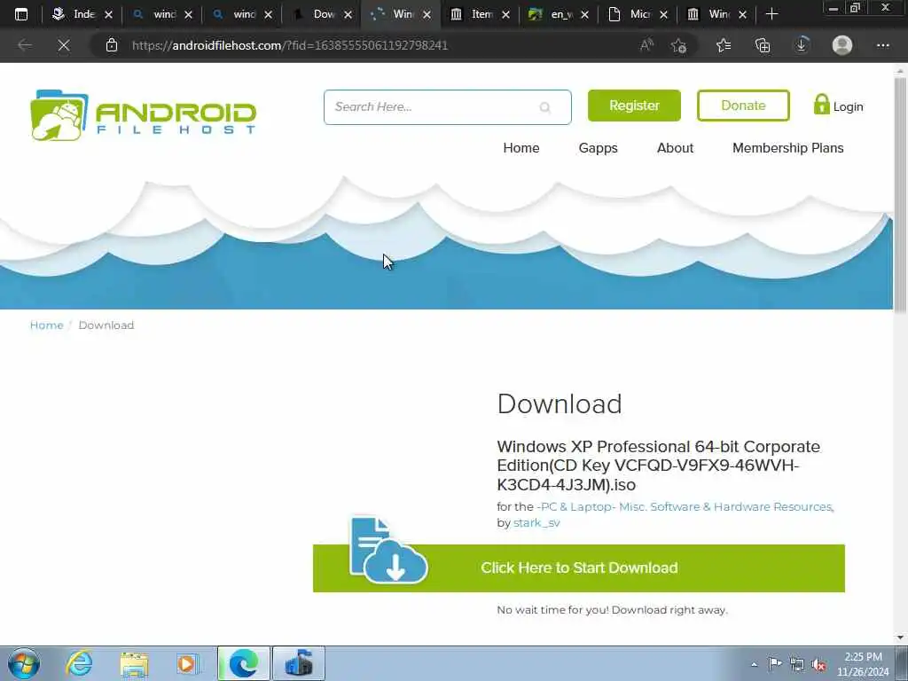Click 'Click Here to Start Download' button
The image size is (908, 681).
point(579,568)
